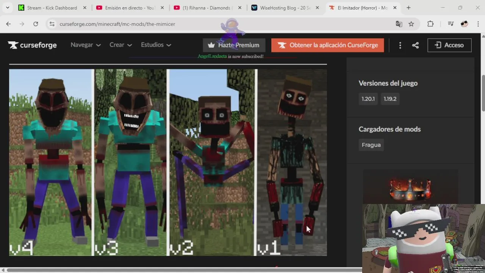Click the Fragua mod loader tag
This screenshot has width=485, height=273.
tap(371, 145)
